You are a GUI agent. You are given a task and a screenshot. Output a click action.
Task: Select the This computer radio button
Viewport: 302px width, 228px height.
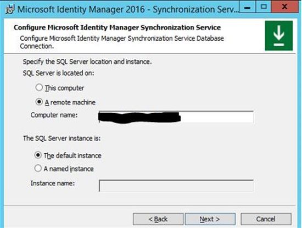coord(39,87)
